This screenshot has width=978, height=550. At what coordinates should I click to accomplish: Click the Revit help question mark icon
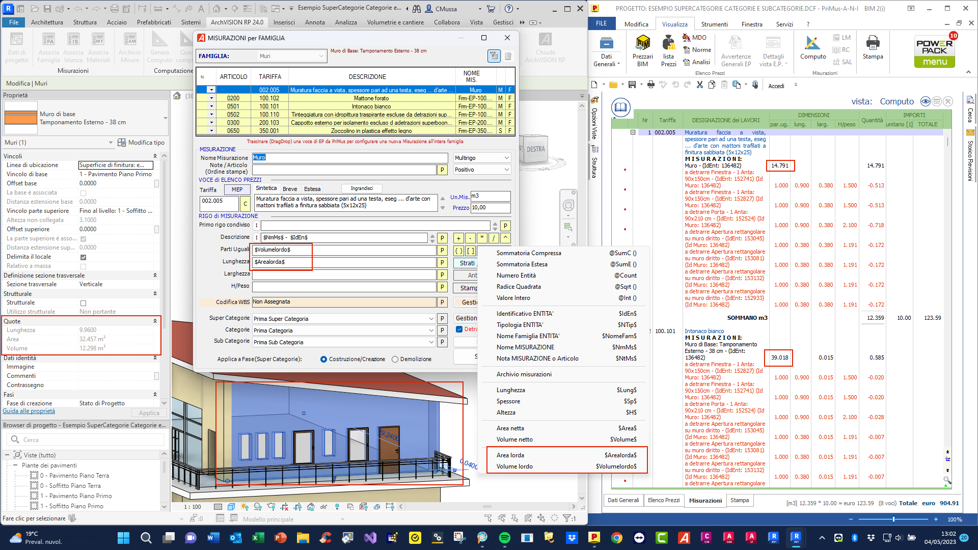[509, 9]
